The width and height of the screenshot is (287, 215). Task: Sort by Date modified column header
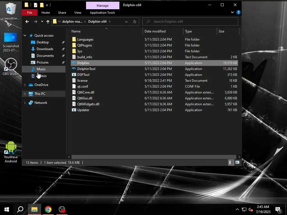pyautogui.click(x=163, y=31)
